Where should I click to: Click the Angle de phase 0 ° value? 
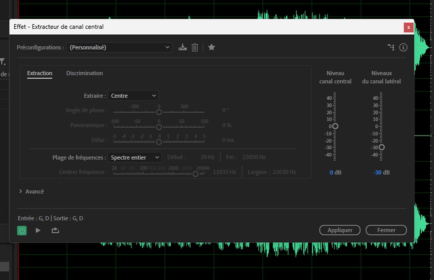[225, 110]
